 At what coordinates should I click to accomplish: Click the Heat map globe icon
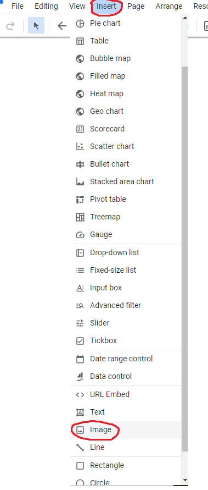[80, 93]
